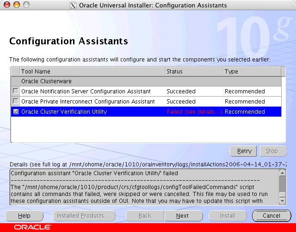Click the details pane scroll-up arrow

tap(283, 173)
